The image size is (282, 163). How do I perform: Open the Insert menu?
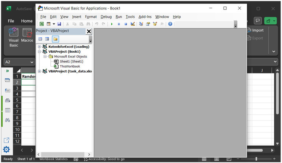click(77, 17)
